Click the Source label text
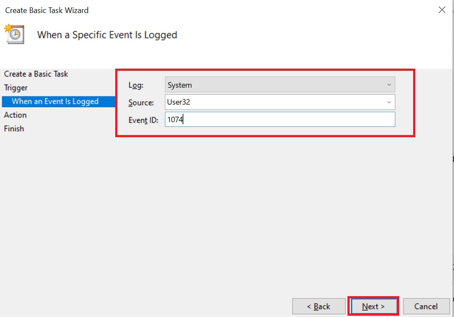 pos(142,102)
